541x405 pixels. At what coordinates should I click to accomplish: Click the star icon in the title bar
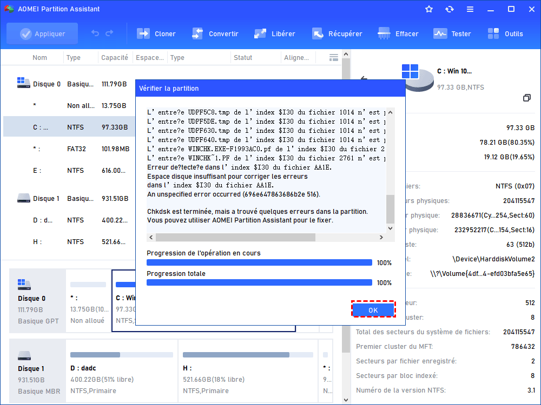(429, 9)
